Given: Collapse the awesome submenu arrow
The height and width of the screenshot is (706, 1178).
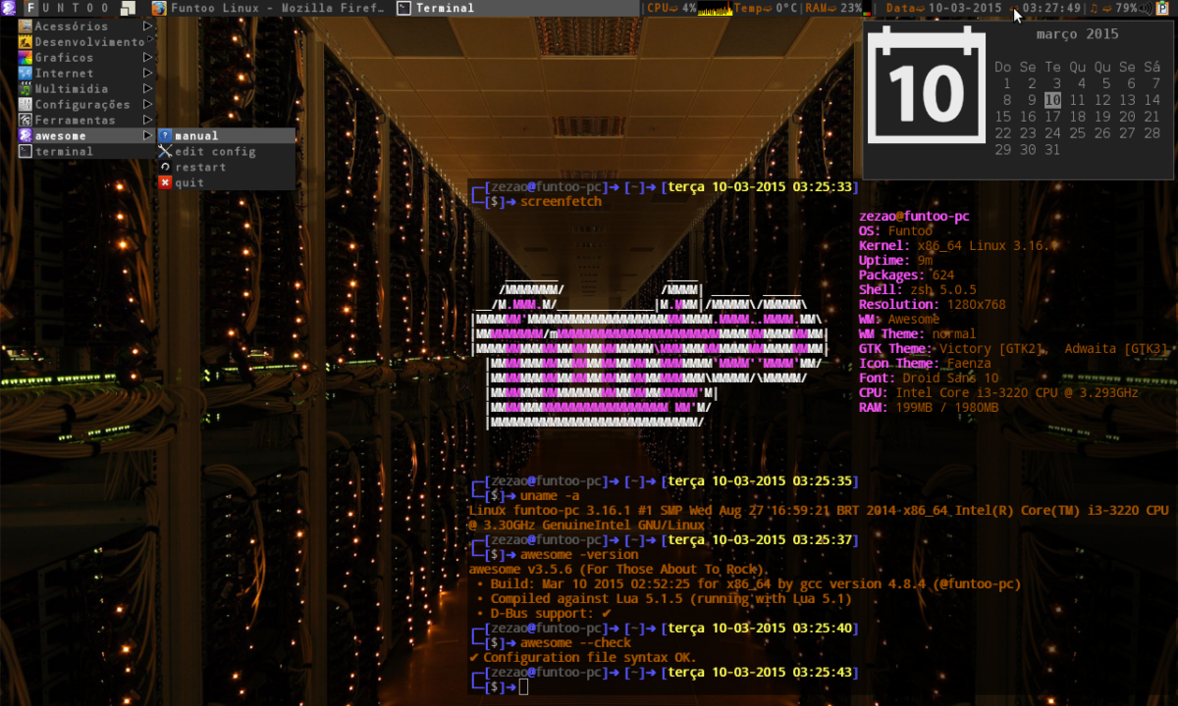Looking at the screenshot, I should click(148, 135).
